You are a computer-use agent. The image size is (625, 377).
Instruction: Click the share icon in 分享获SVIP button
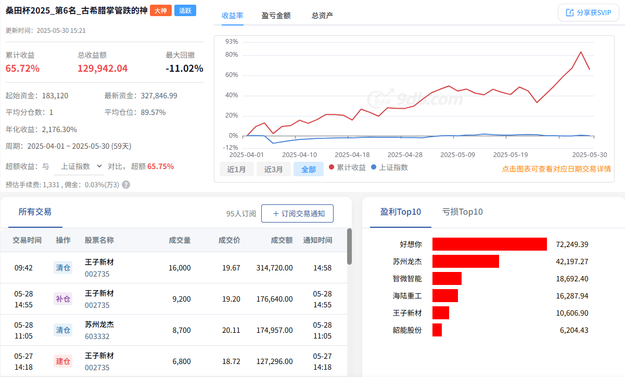coord(569,12)
